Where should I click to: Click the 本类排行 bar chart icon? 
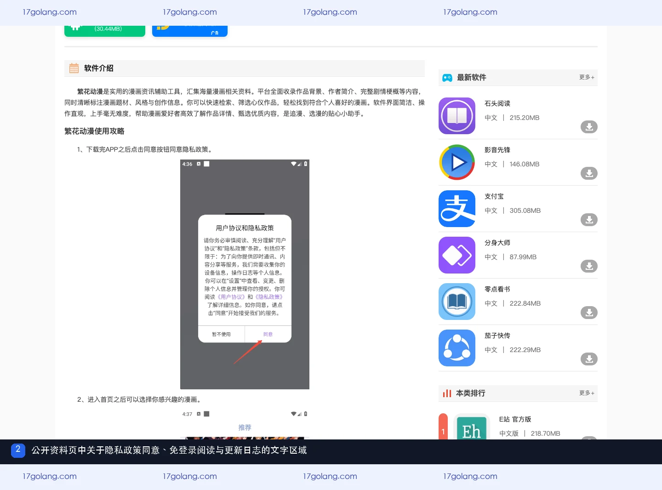pyautogui.click(x=447, y=393)
